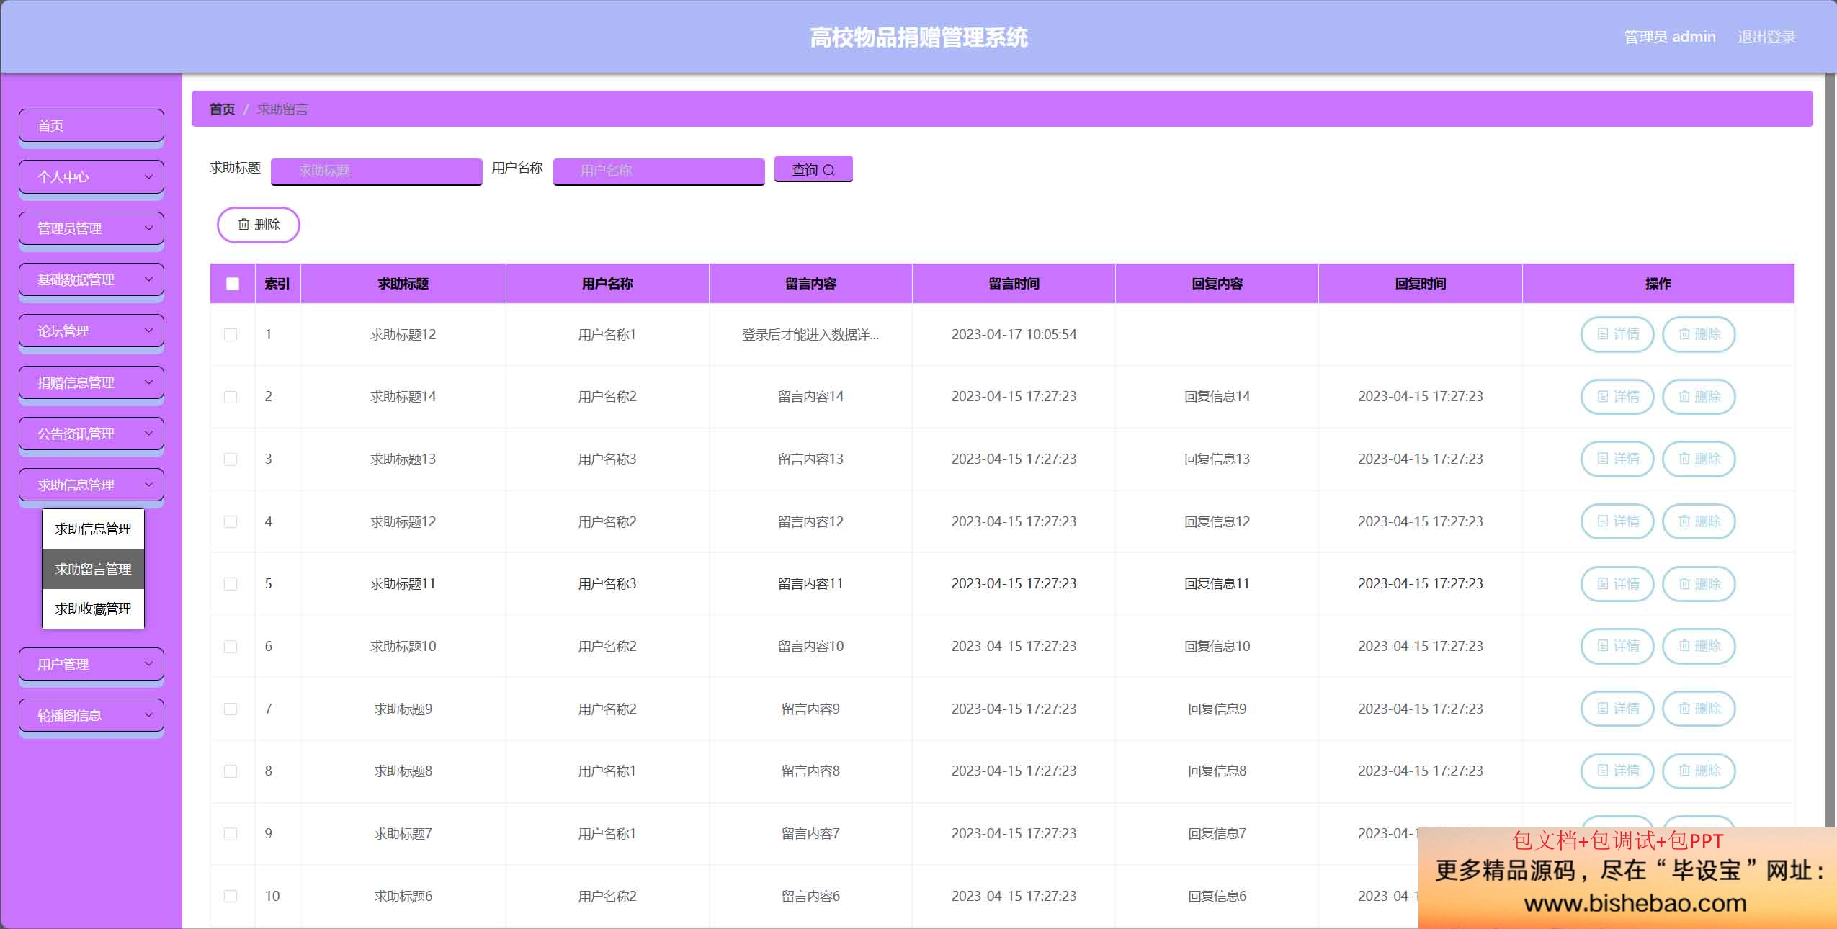Click the 留言时间 column header
Image resolution: width=1837 pixels, height=929 pixels.
click(1014, 284)
